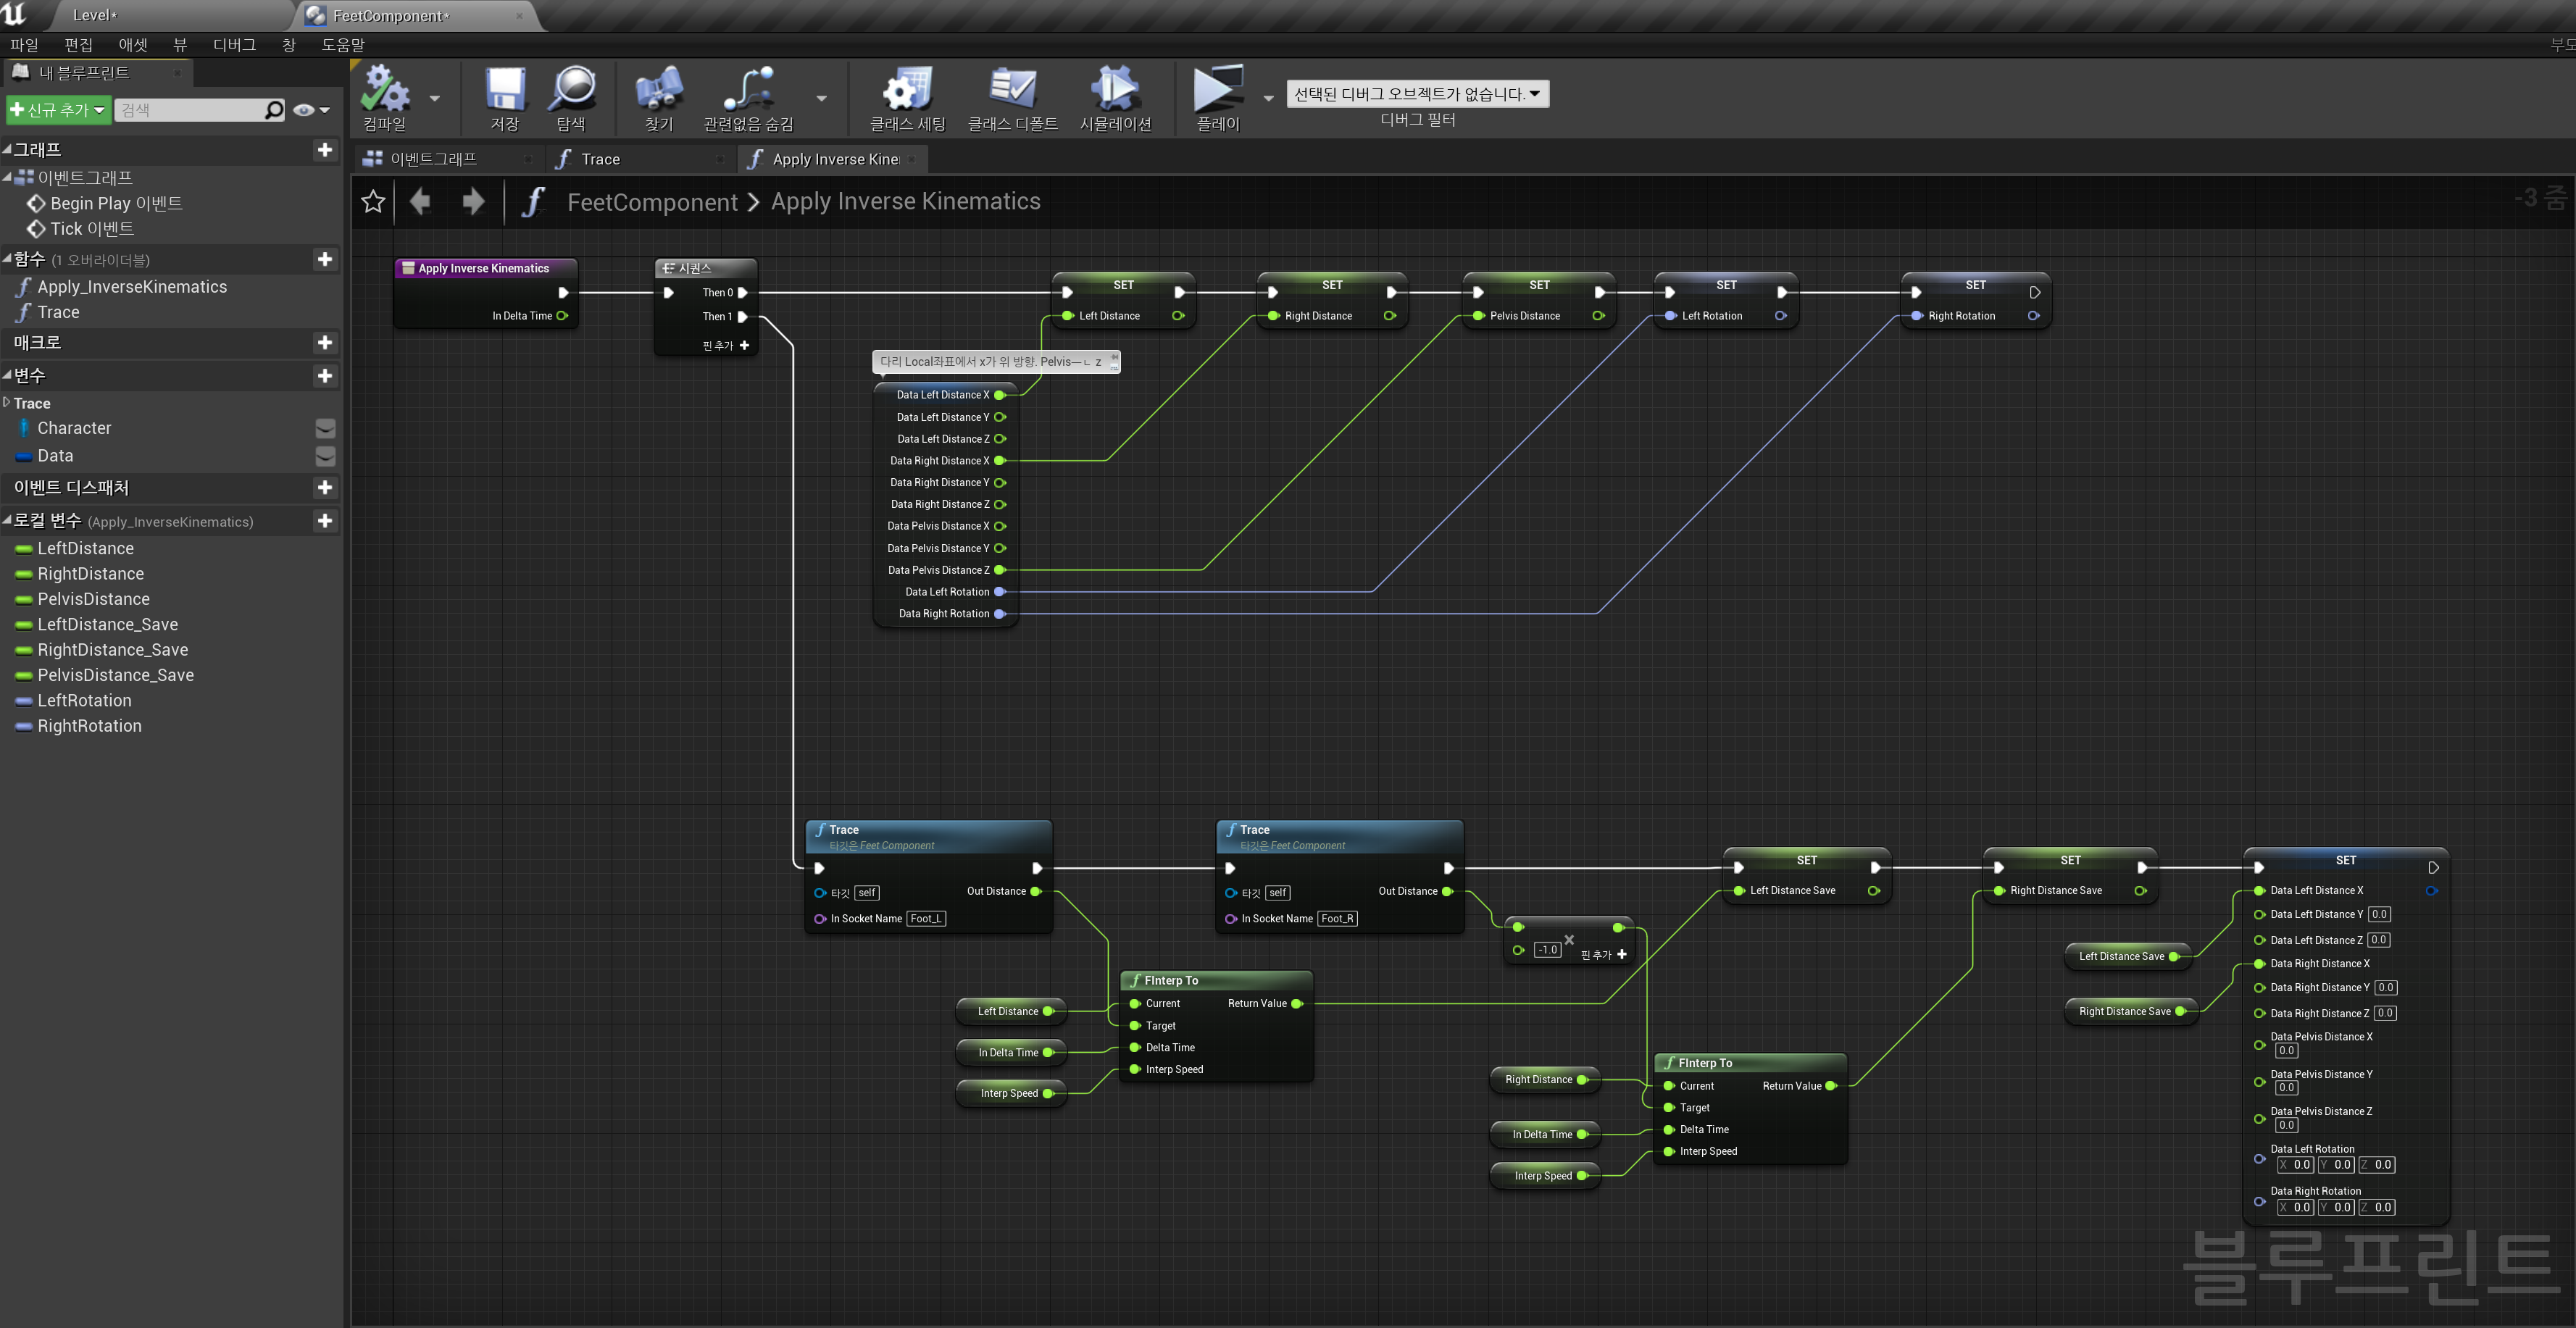Click the Apply Inverse Kinematics entry node title

(x=484, y=269)
